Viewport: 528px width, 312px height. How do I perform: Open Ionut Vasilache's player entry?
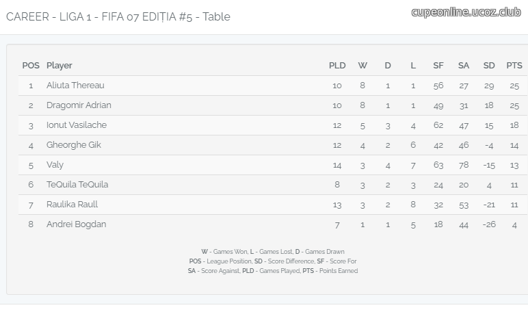pos(77,125)
